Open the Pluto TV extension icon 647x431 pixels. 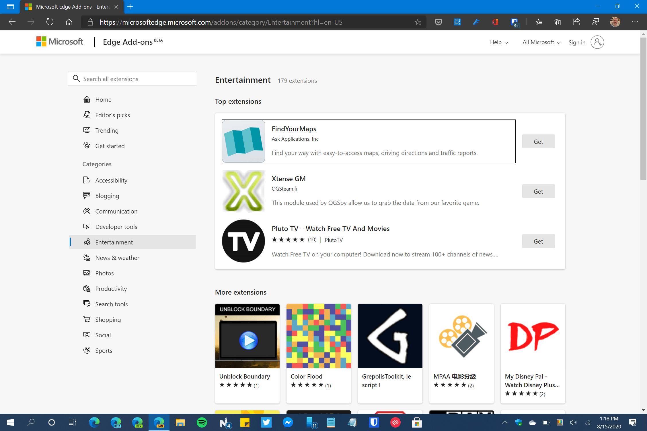pyautogui.click(x=243, y=241)
